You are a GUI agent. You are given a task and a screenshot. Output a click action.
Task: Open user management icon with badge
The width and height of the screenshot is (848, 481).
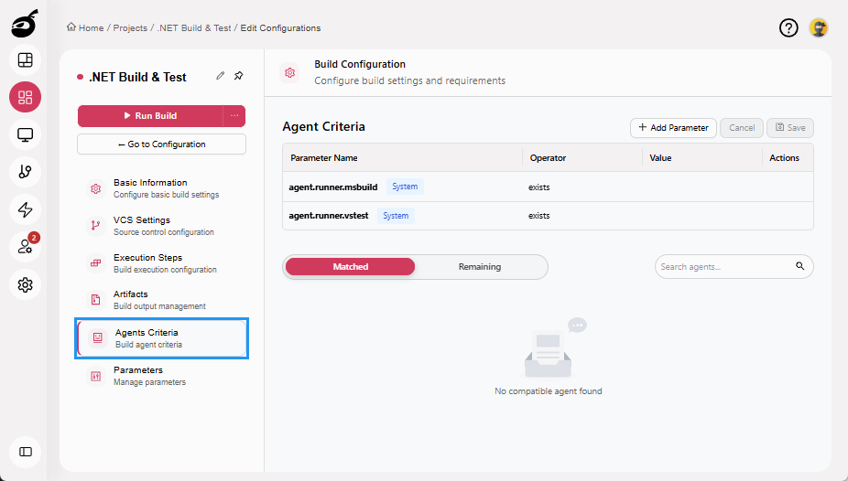tap(25, 247)
